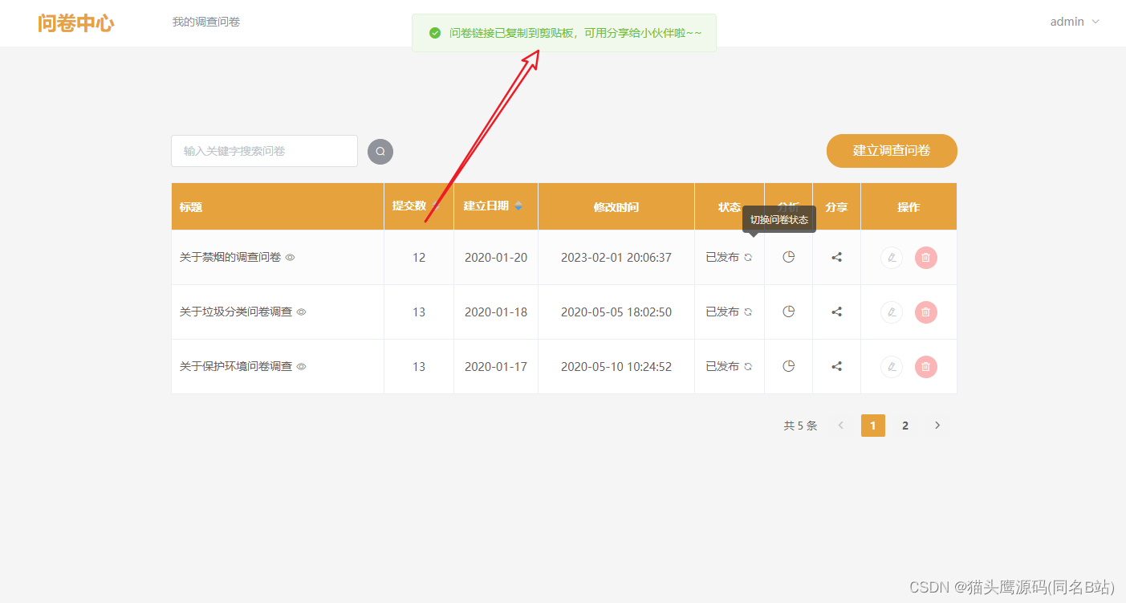Viewport: 1126px width, 603px height.
Task: Go to pagination page 2
Action: point(905,426)
